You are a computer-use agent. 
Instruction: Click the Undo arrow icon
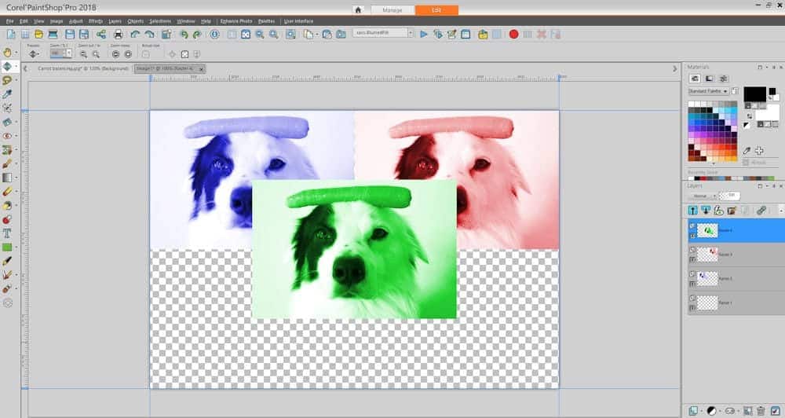[x=135, y=35]
